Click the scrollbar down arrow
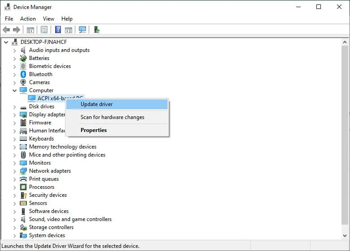The width and height of the screenshot is (350, 251). point(345,235)
